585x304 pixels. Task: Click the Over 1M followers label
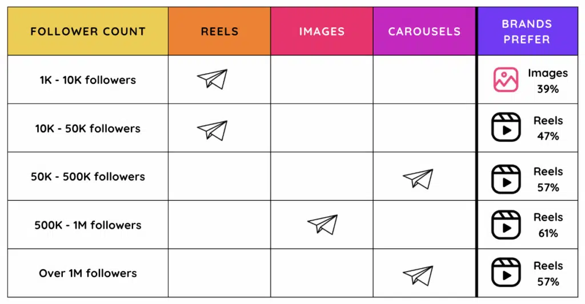coord(88,273)
